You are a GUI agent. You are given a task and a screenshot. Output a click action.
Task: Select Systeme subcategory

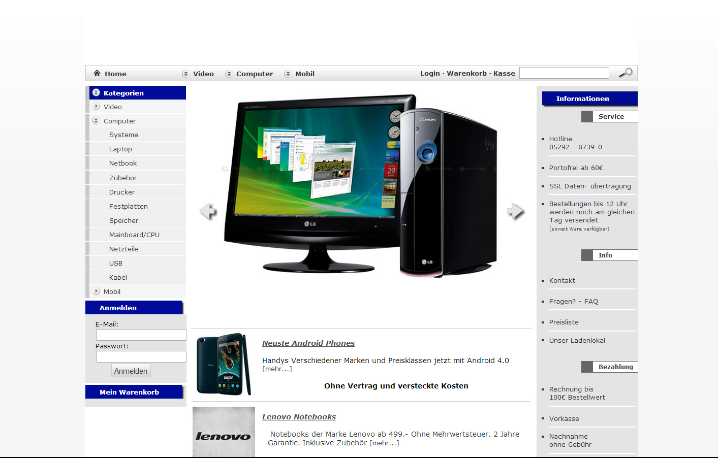pos(123,135)
